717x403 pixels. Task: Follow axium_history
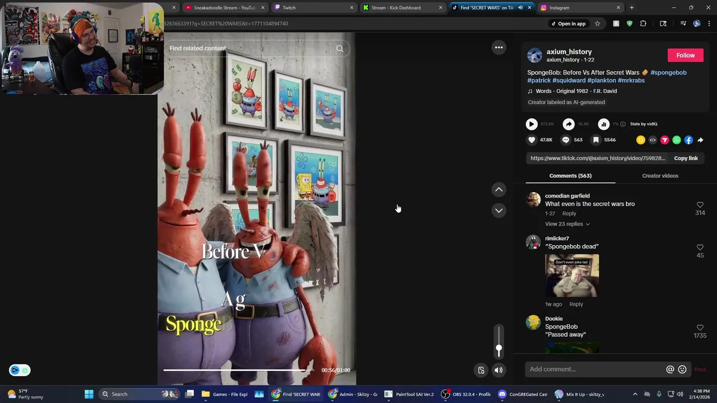(685, 55)
